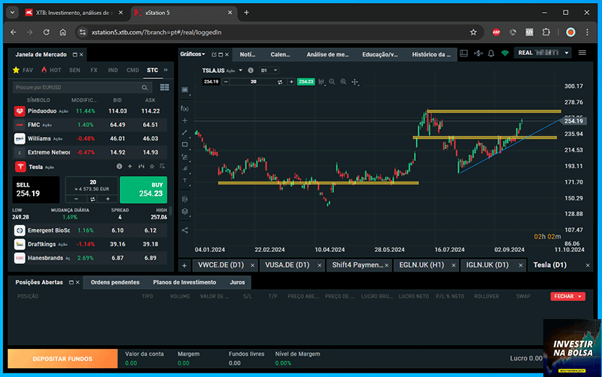This screenshot has height=377, width=602.
Task: Click the share chart icon
Action: point(184,230)
